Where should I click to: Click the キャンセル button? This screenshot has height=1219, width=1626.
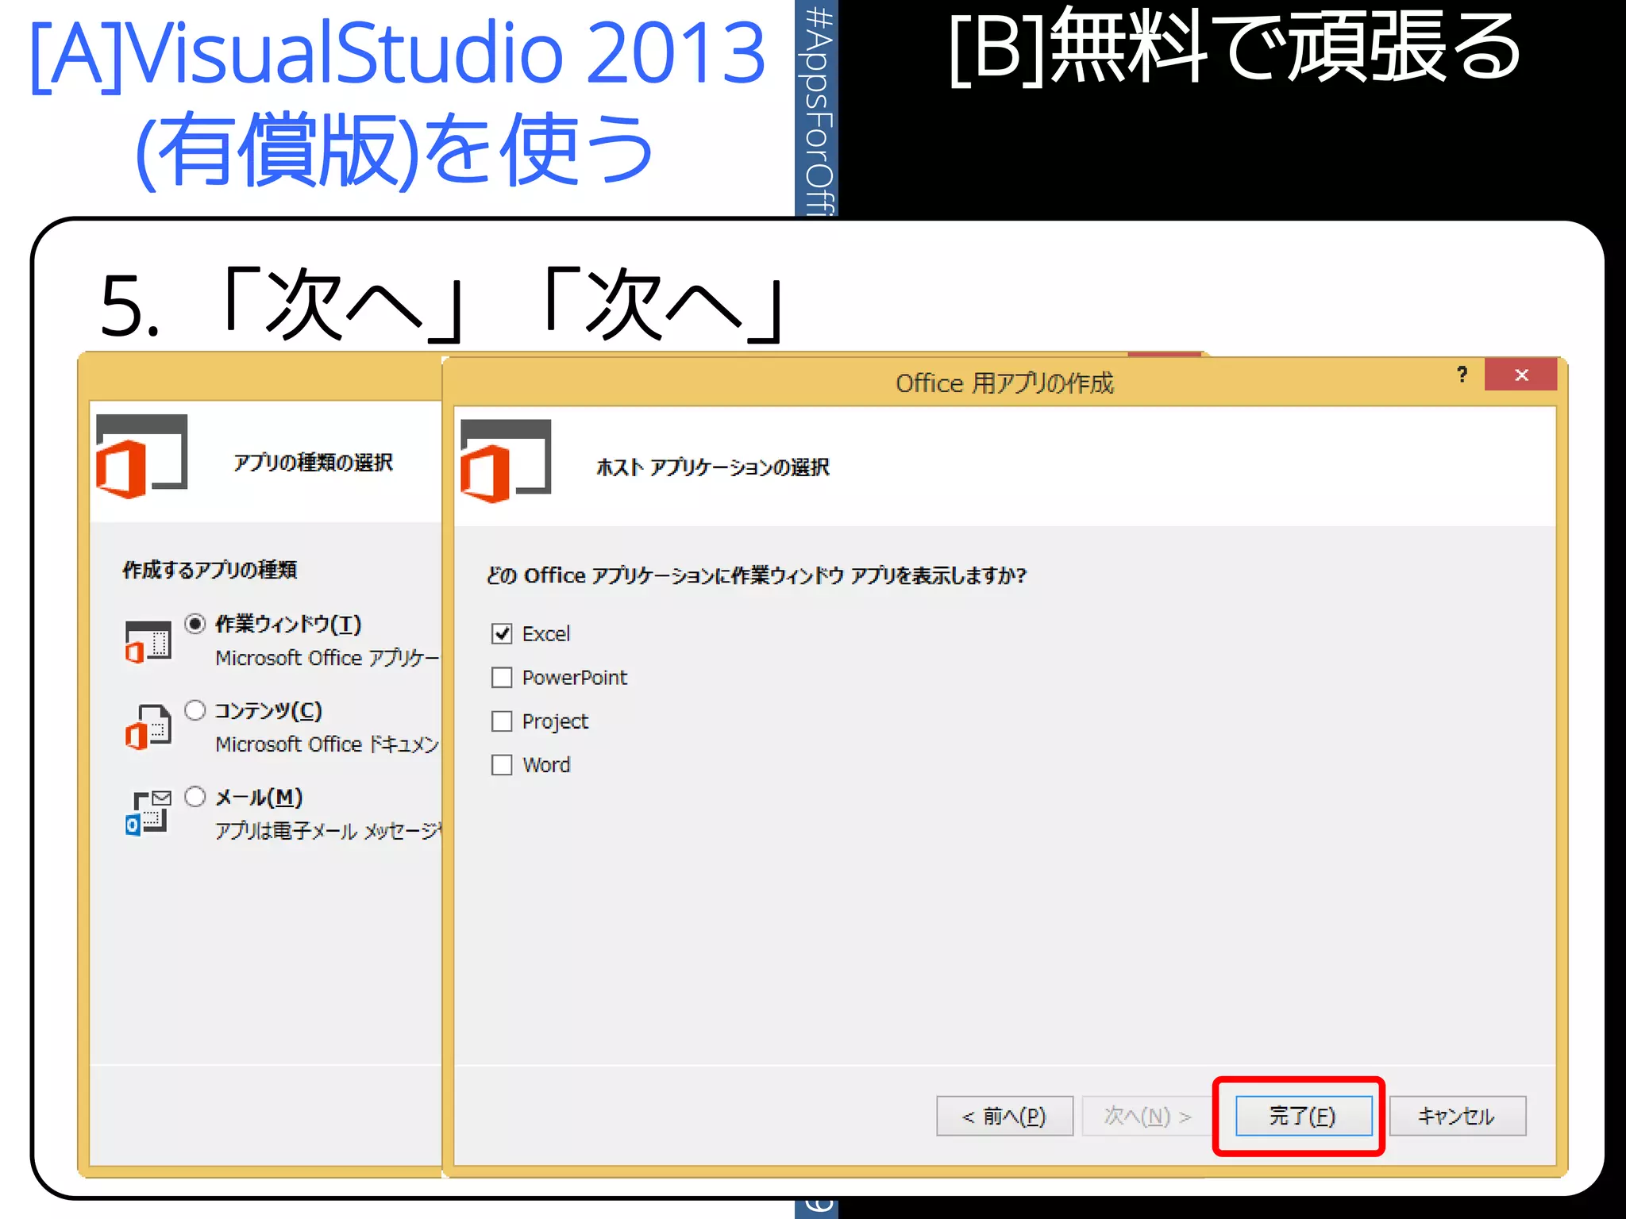[1457, 1116]
